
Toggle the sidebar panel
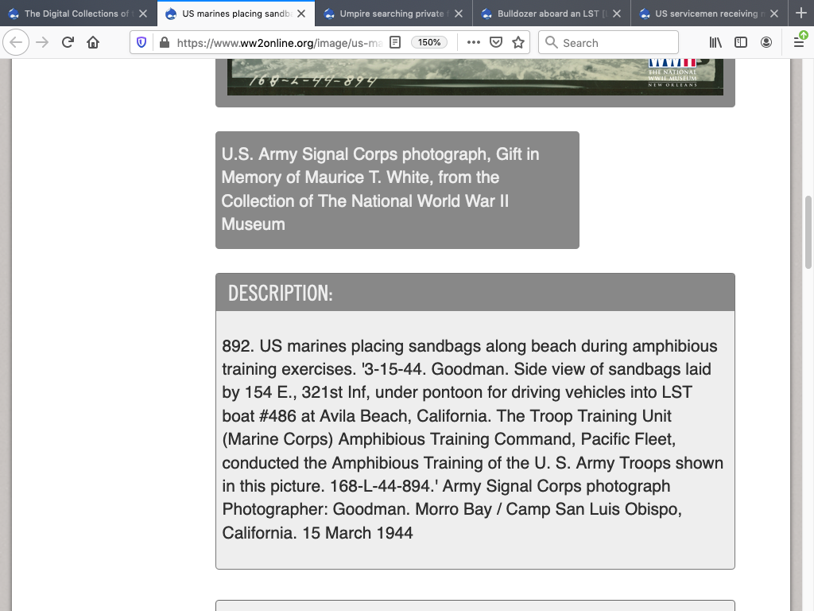click(x=741, y=42)
